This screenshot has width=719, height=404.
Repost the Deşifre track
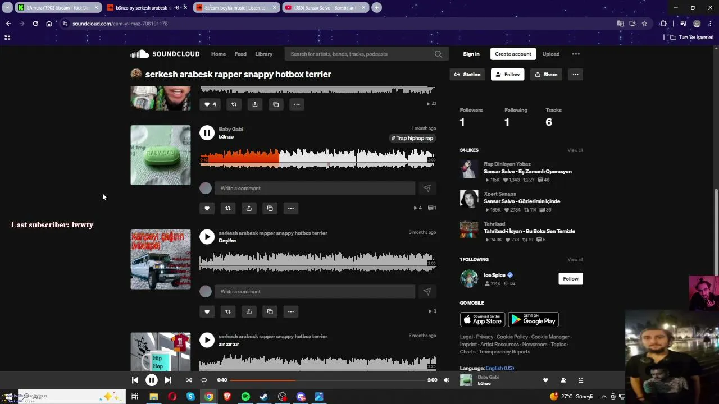227,311
